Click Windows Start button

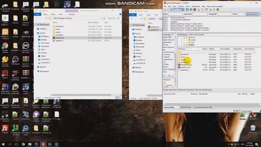coord(3,144)
